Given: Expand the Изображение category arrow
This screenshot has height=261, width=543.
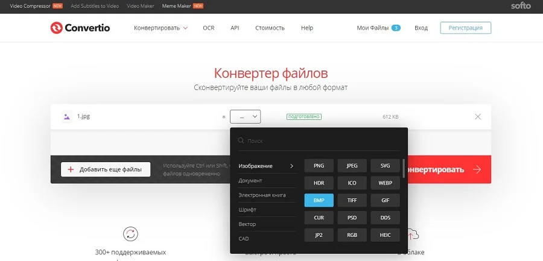Looking at the screenshot, I should coord(291,166).
